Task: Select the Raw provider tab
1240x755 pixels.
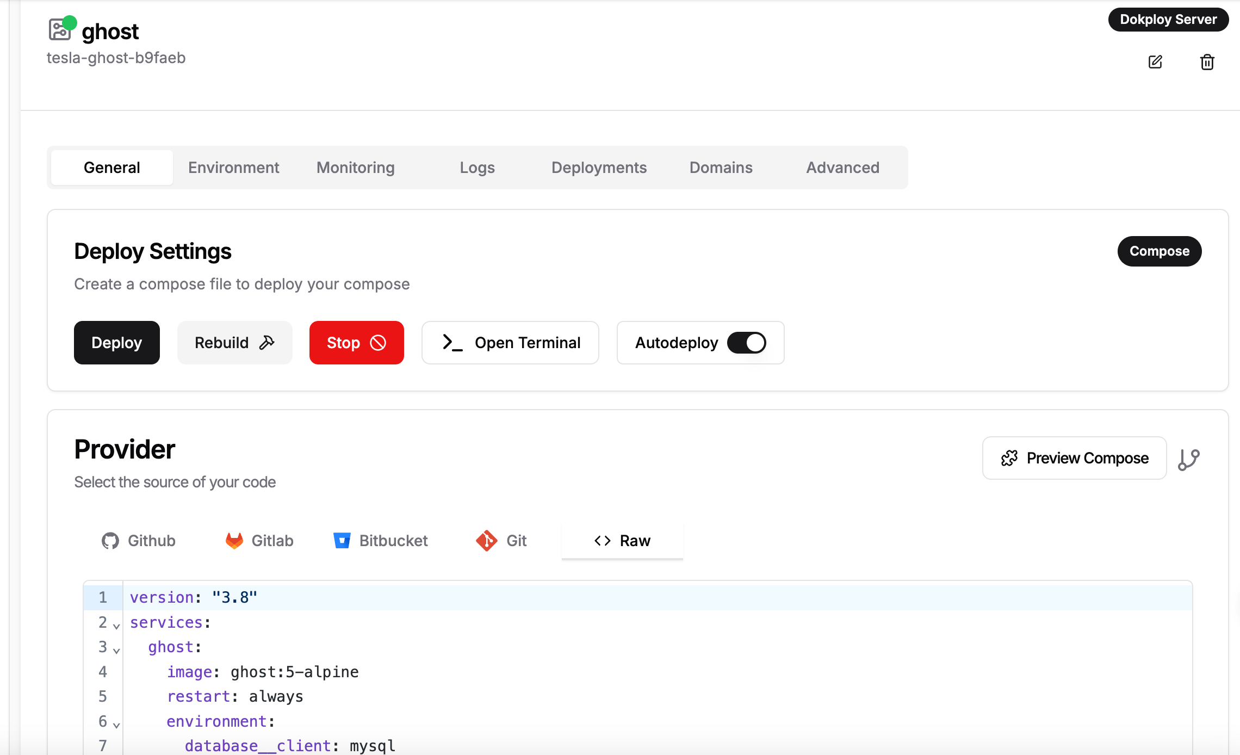Action: tap(622, 541)
